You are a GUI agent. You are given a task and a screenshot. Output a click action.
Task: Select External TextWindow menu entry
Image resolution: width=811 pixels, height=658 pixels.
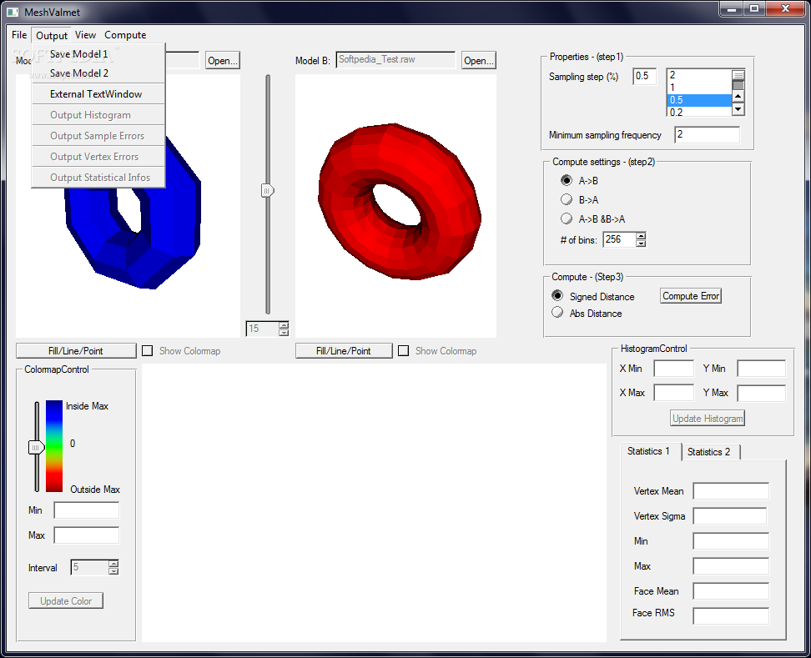pyautogui.click(x=98, y=94)
